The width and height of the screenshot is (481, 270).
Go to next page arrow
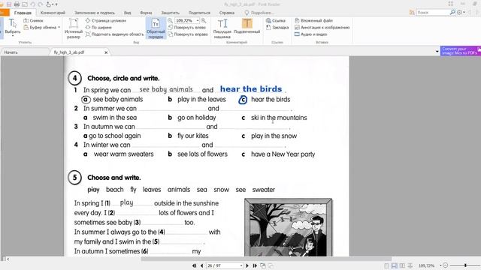247,265
